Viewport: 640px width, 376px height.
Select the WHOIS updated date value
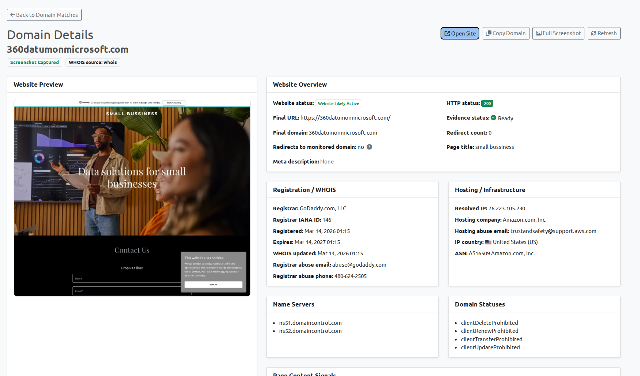[340, 253]
